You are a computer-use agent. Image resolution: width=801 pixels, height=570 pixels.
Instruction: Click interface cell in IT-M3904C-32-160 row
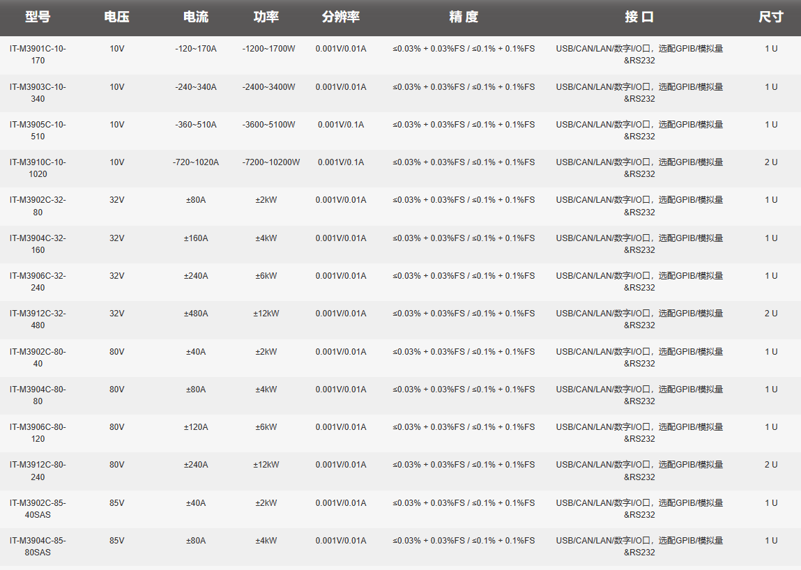(x=639, y=244)
